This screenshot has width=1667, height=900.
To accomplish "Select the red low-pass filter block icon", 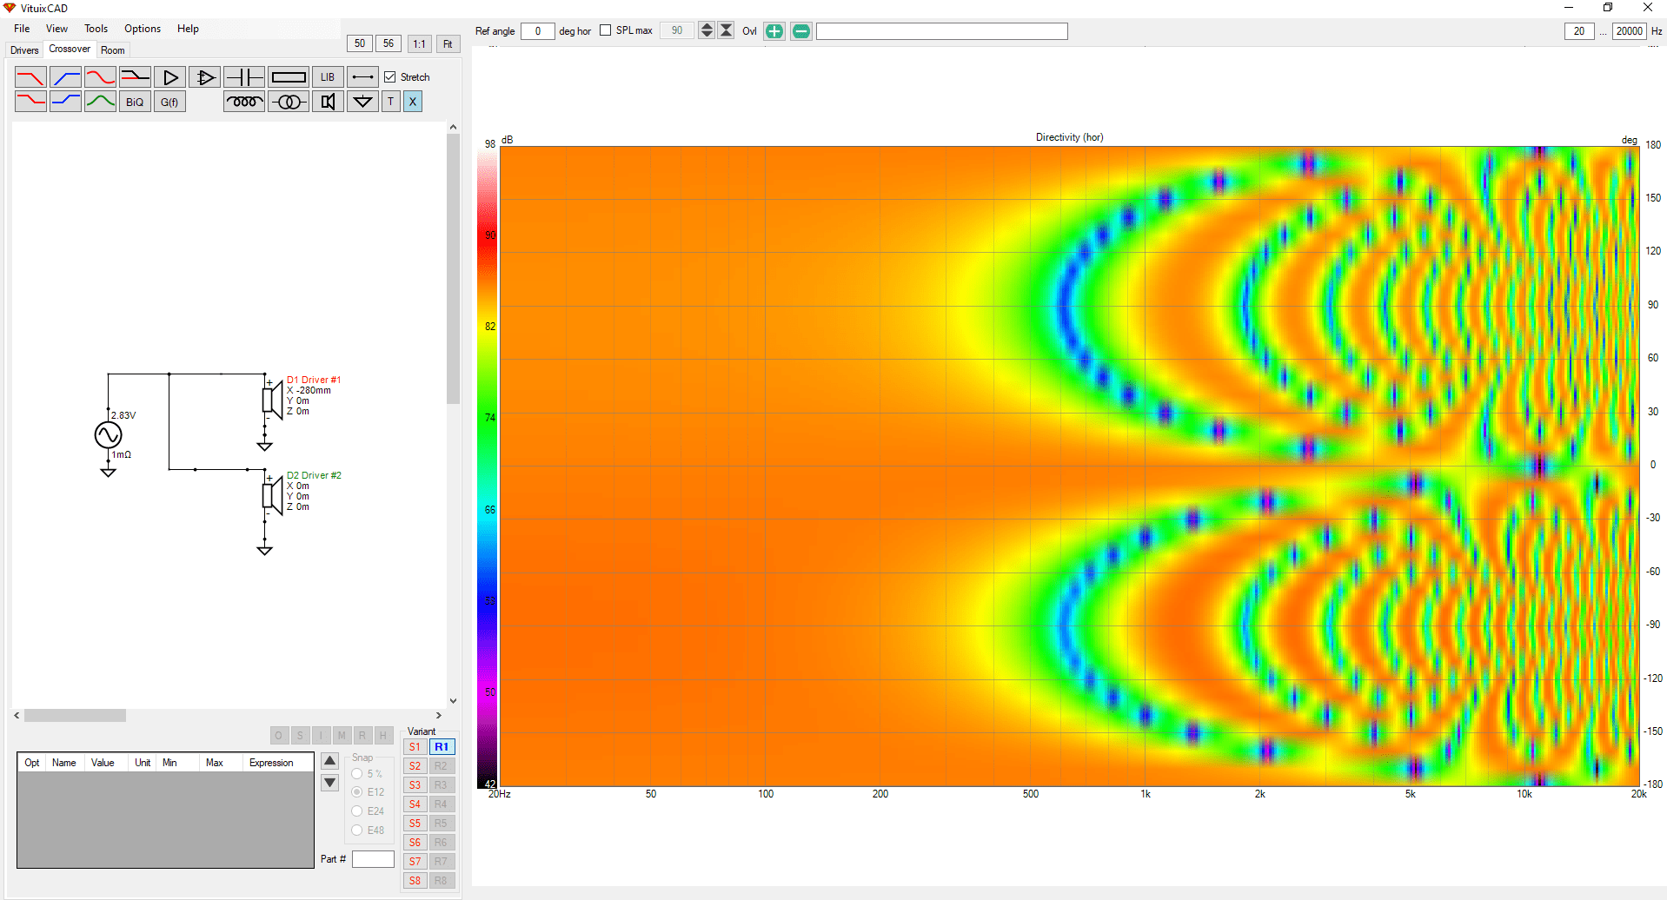I will (30, 77).
